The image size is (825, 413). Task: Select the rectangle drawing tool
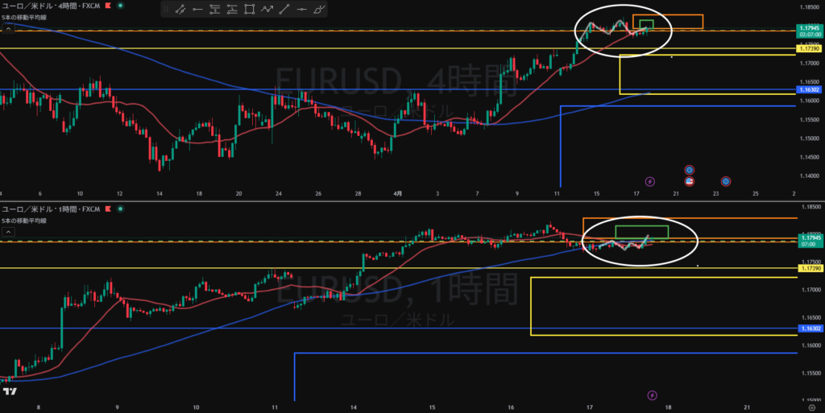tap(249, 10)
